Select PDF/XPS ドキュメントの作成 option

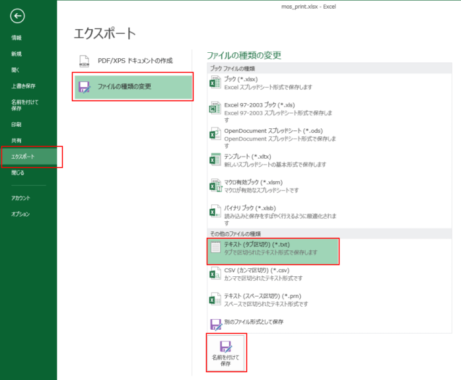[133, 61]
